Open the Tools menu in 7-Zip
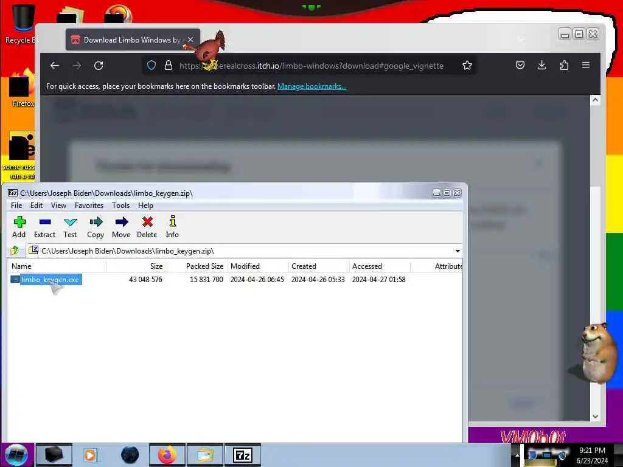Screen dimensions: 623x467 (121, 206)
